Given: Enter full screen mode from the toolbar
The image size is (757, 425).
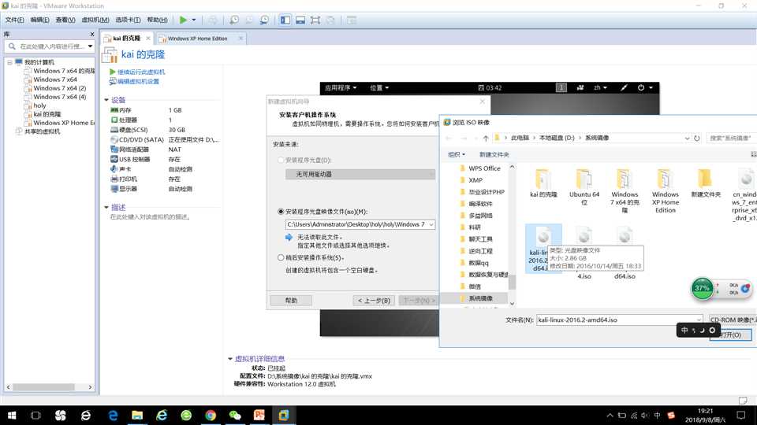Looking at the screenshot, I should click(x=315, y=20).
